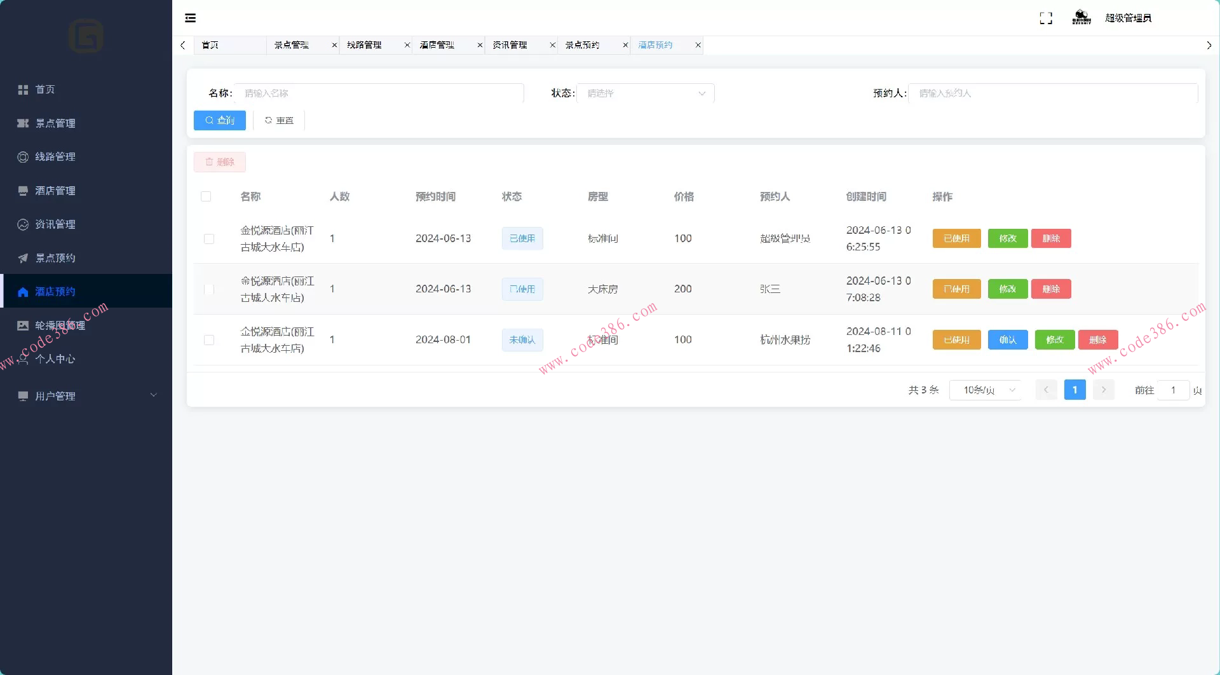Go to 轮播图管理 in the sidebar
The height and width of the screenshot is (675, 1220).
[x=60, y=324]
